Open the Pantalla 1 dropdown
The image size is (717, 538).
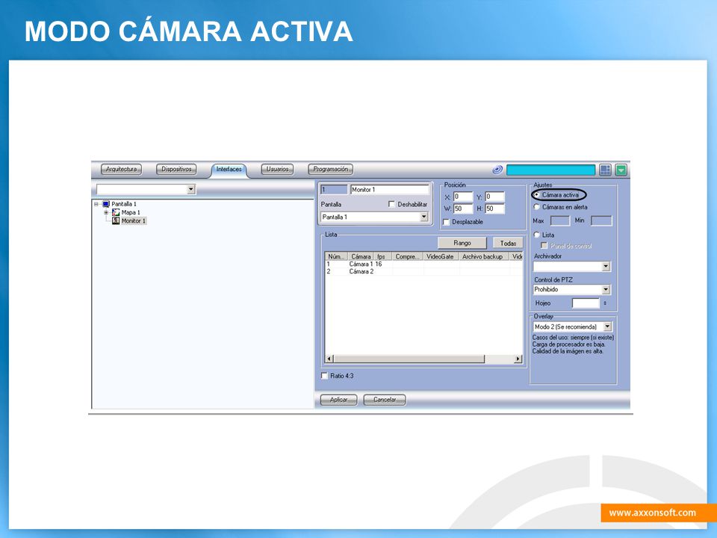tap(424, 217)
